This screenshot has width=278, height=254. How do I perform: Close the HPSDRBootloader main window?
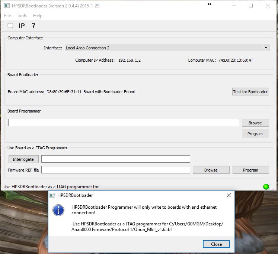click(x=268, y=6)
